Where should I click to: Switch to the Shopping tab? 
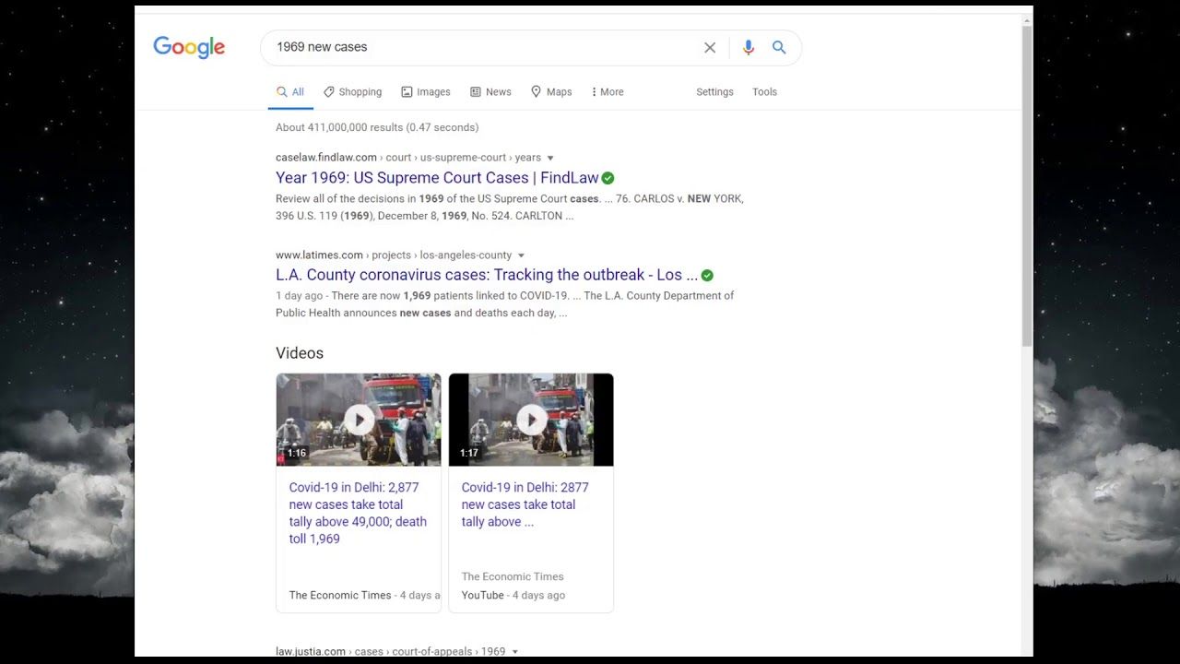[352, 92]
